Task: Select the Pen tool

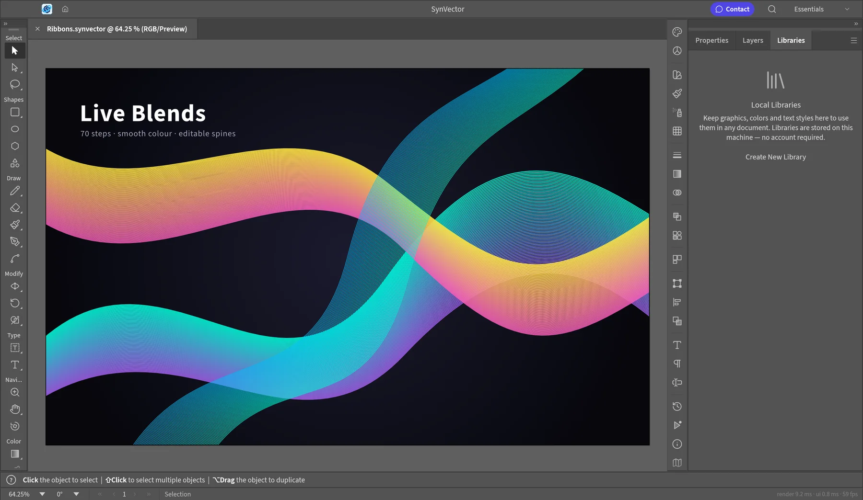Action: coord(15,241)
